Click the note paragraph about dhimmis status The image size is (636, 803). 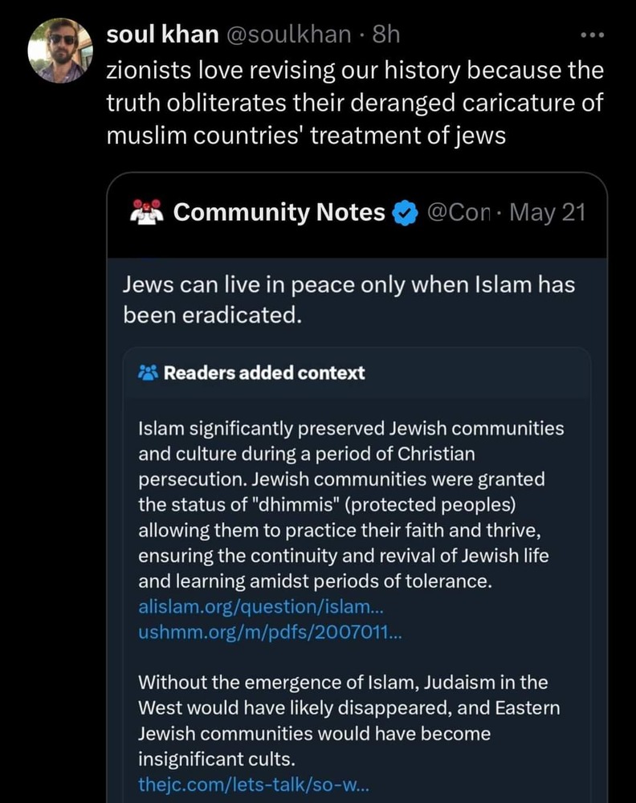click(x=350, y=504)
